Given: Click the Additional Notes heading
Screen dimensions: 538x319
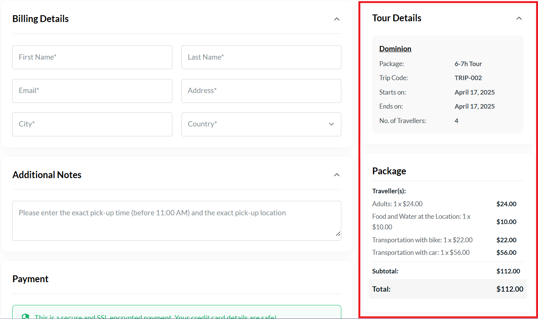Looking at the screenshot, I should pos(47,175).
